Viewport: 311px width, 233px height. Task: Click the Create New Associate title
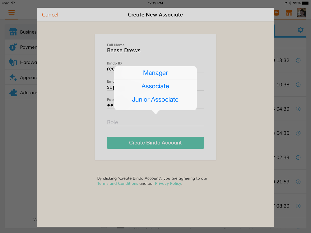(x=155, y=15)
